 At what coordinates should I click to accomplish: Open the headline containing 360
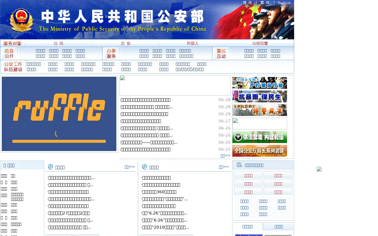tap(159, 192)
